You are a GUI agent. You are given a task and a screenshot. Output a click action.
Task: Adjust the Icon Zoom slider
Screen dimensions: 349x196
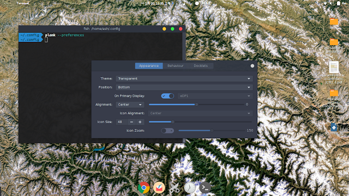212,131
